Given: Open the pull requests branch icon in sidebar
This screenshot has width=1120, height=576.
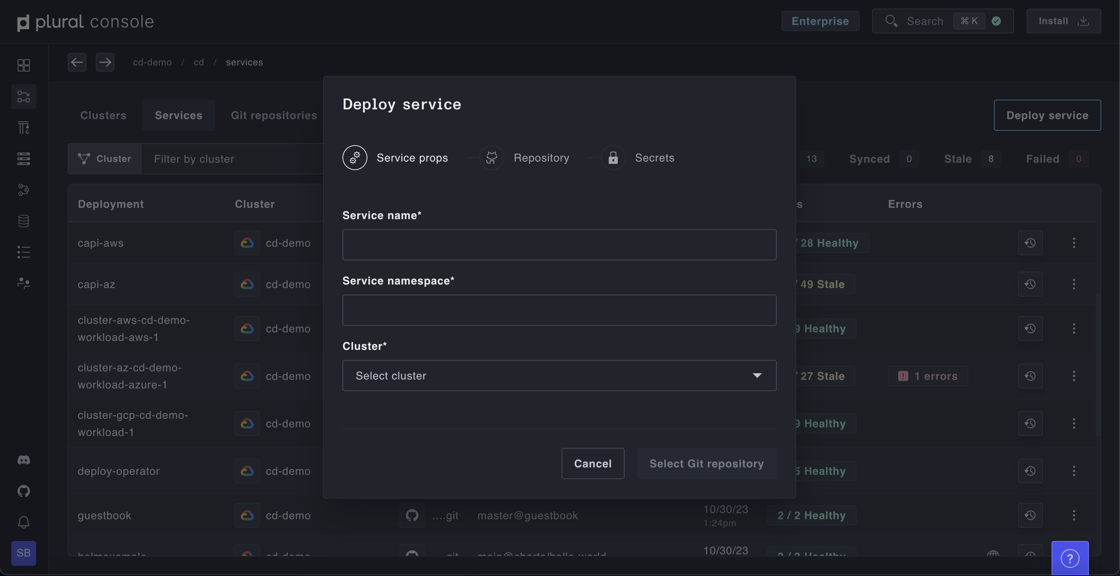Looking at the screenshot, I should click(23, 190).
